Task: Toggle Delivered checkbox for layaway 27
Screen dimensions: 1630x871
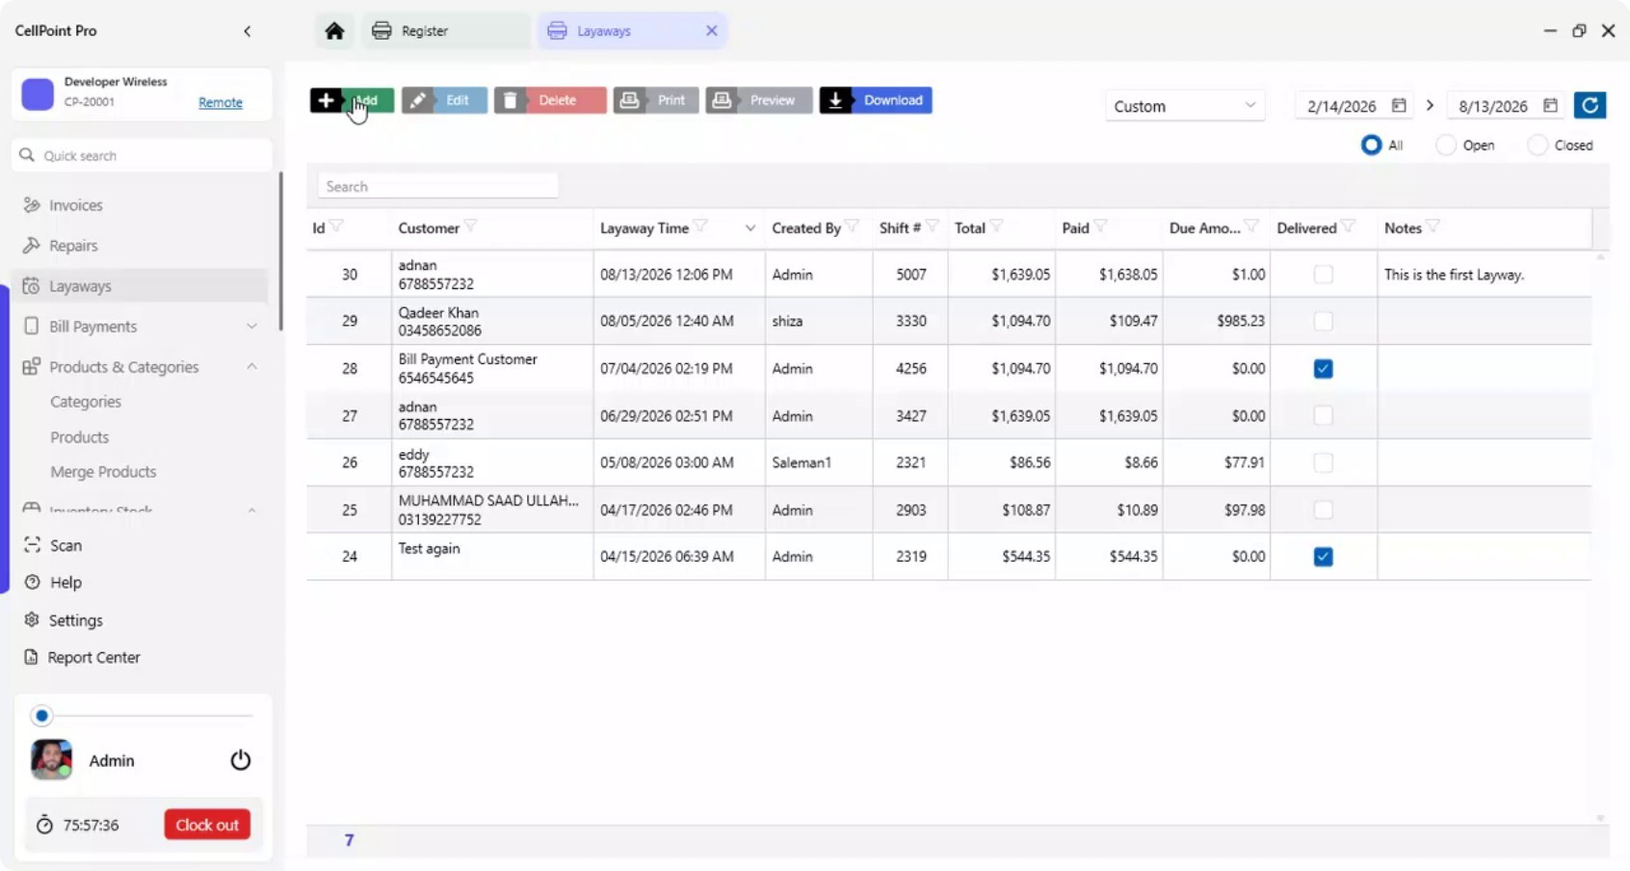Action: pos(1323,415)
